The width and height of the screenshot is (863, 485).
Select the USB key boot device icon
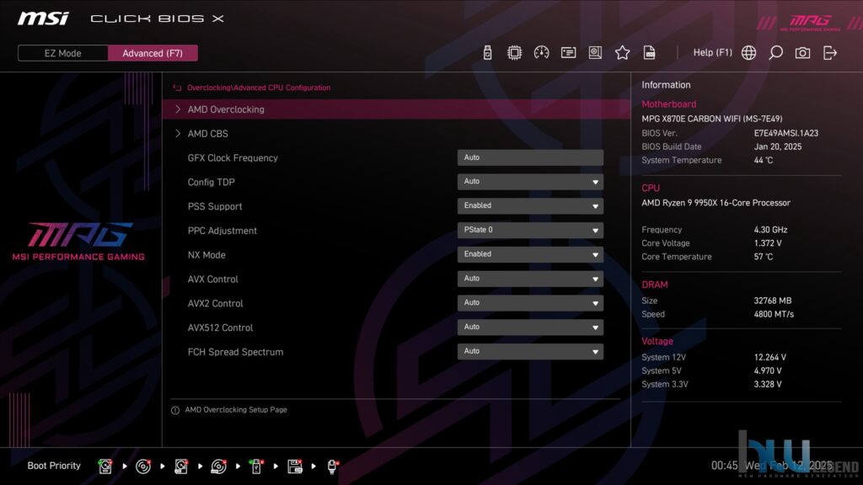256,466
